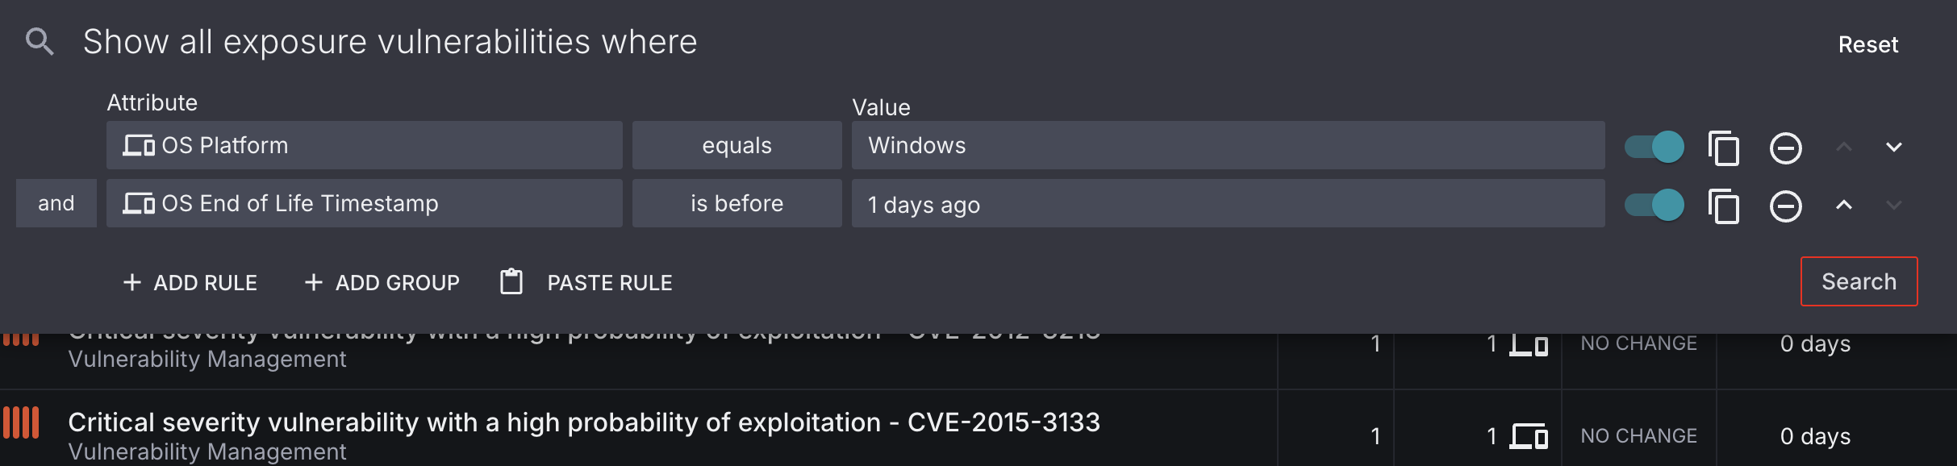Click Reset to clear the query
The width and height of the screenshot is (1957, 466).
(x=1868, y=44)
